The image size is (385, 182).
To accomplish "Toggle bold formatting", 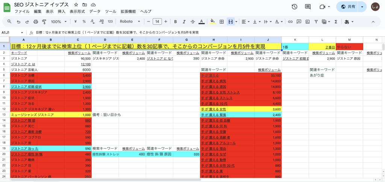I will pos(175,22).
